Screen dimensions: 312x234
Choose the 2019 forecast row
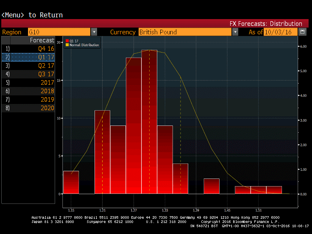click(x=28, y=100)
